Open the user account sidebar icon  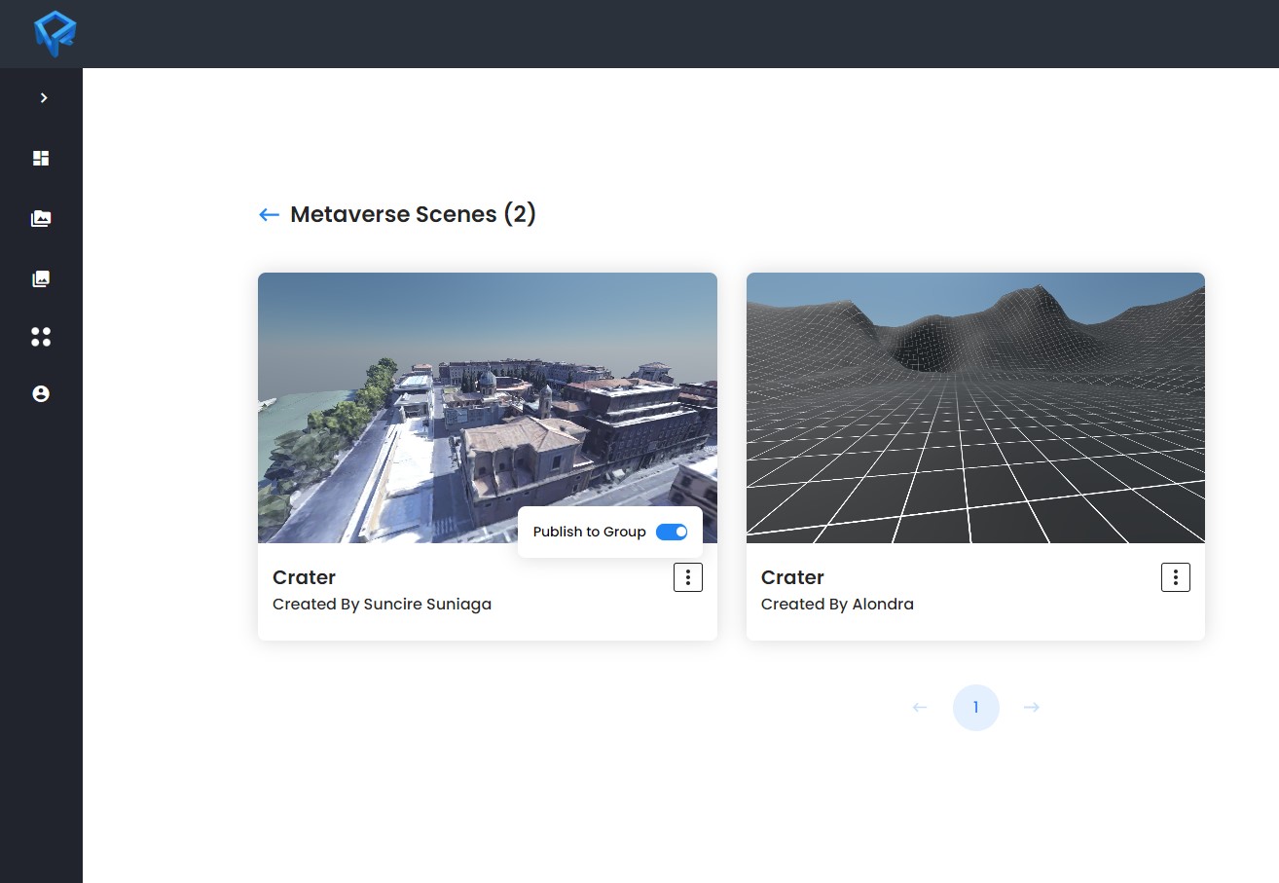[41, 393]
